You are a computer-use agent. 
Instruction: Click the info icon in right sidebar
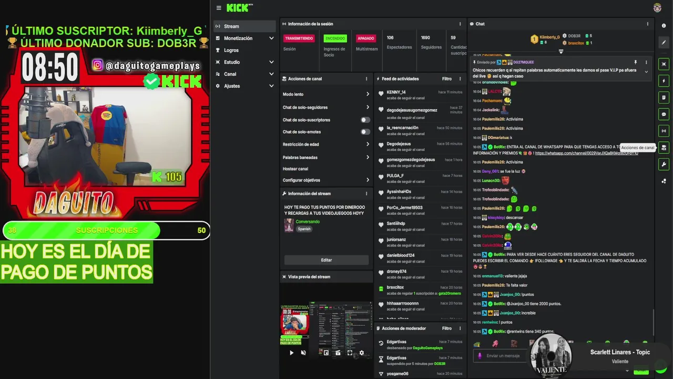tap(664, 25)
